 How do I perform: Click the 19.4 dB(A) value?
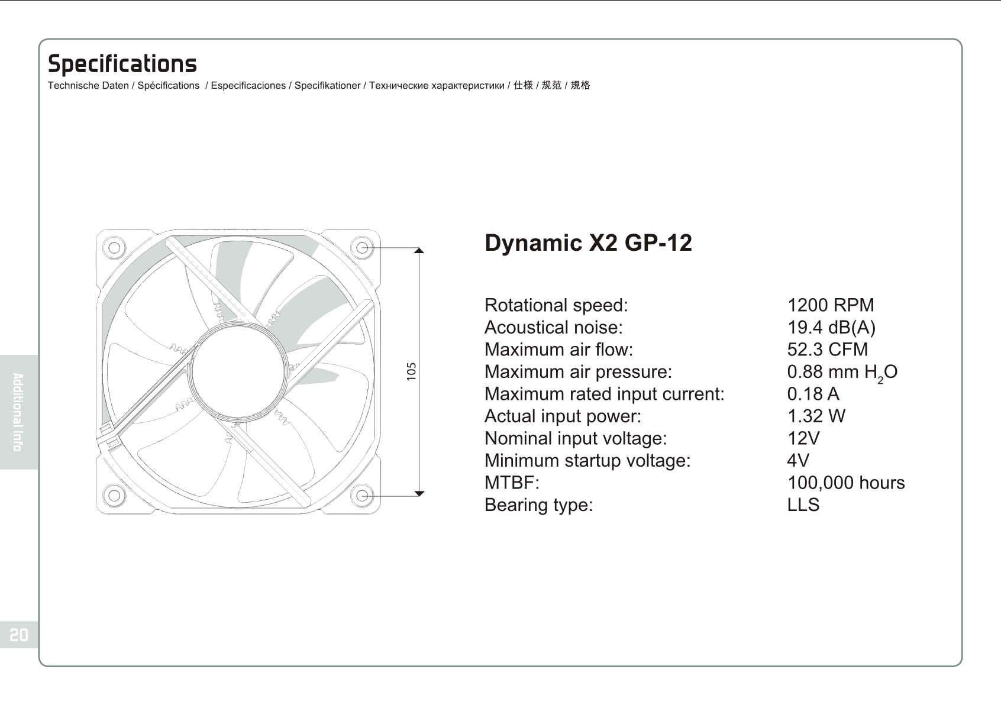tap(831, 327)
